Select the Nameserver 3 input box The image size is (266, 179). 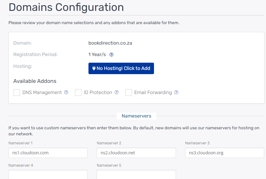click(224, 153)
